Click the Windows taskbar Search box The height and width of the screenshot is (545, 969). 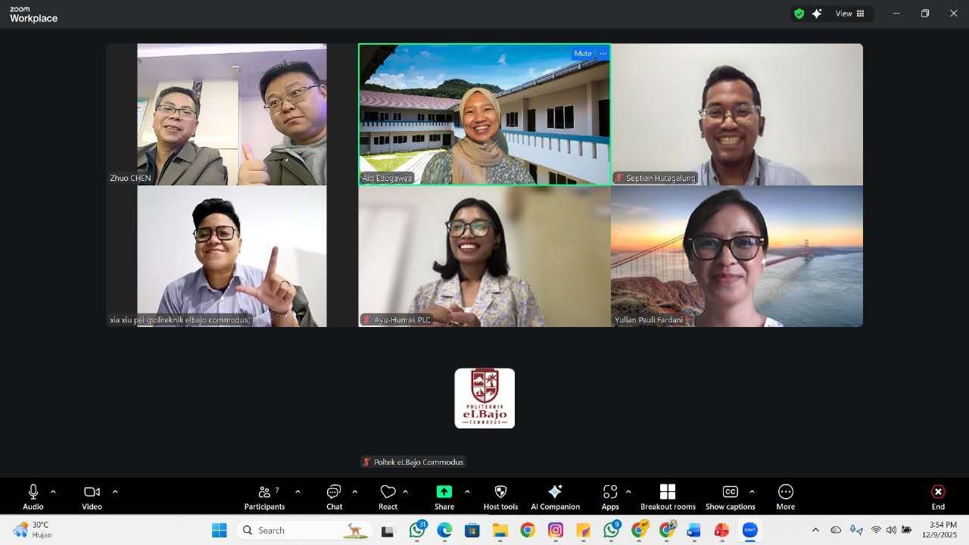pyautogui.click(x=303, y=531)
